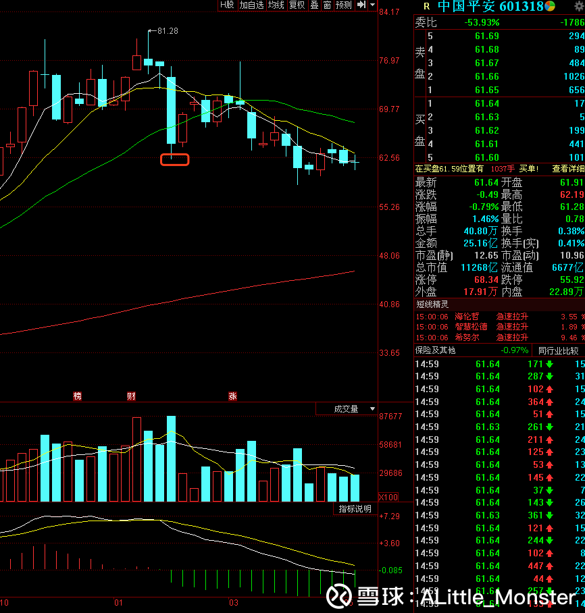This screenshot has width=585, height=613.
Task: Click the tick trade row with volume 364
Action: (500, 402)
